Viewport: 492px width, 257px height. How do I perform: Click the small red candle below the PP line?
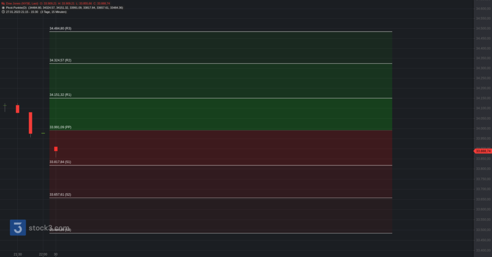coord(56,149)
